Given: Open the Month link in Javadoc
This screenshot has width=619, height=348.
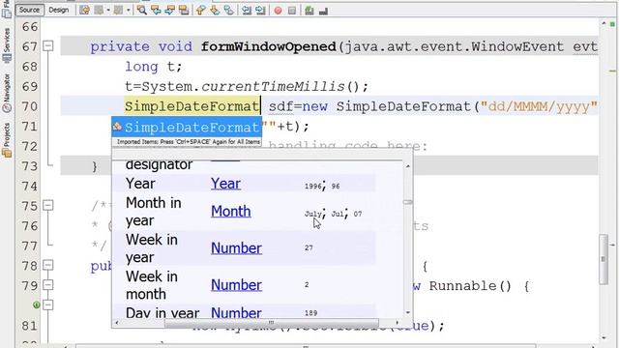Looking at the screenshot, I should click(x=231, y=211).
